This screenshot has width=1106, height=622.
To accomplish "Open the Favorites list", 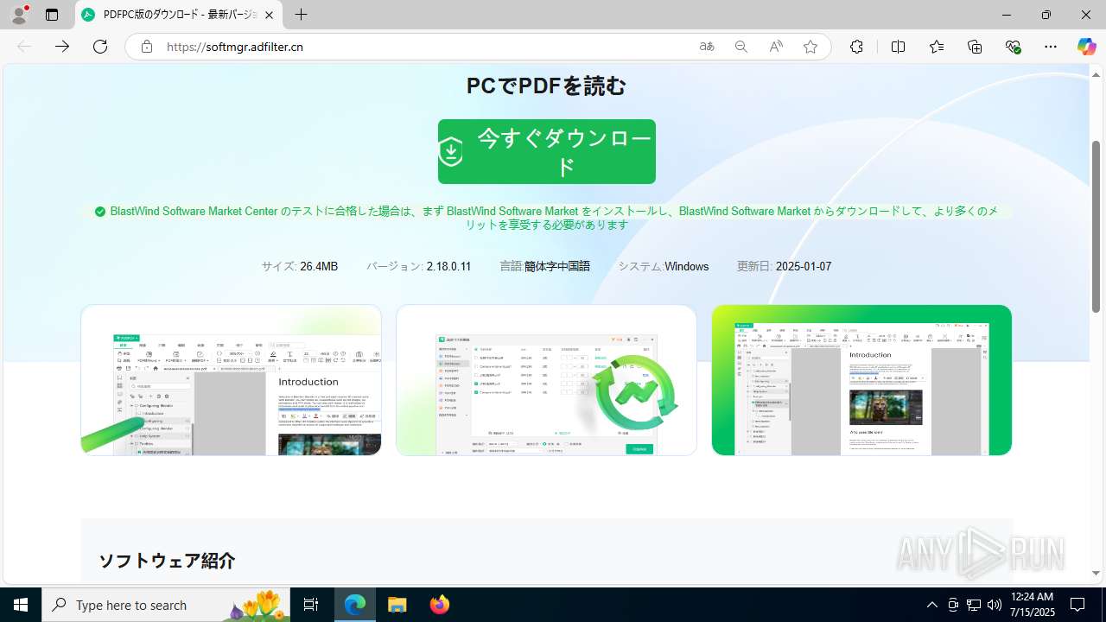I will tap(937, 47).
